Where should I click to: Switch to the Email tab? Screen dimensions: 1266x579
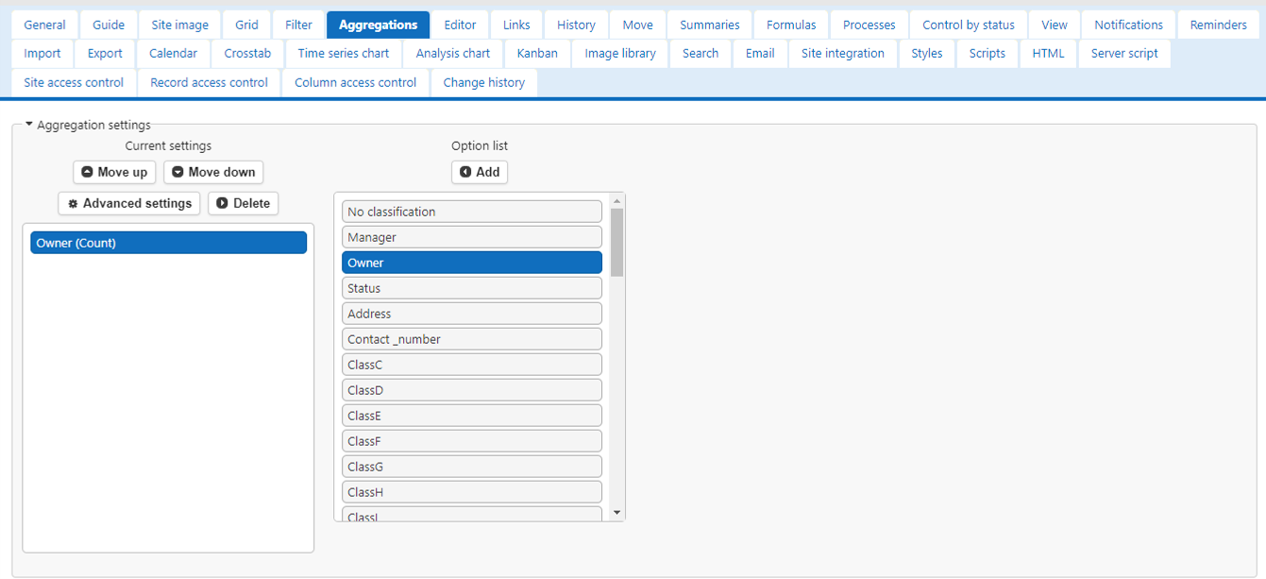[x=760, y=53]
